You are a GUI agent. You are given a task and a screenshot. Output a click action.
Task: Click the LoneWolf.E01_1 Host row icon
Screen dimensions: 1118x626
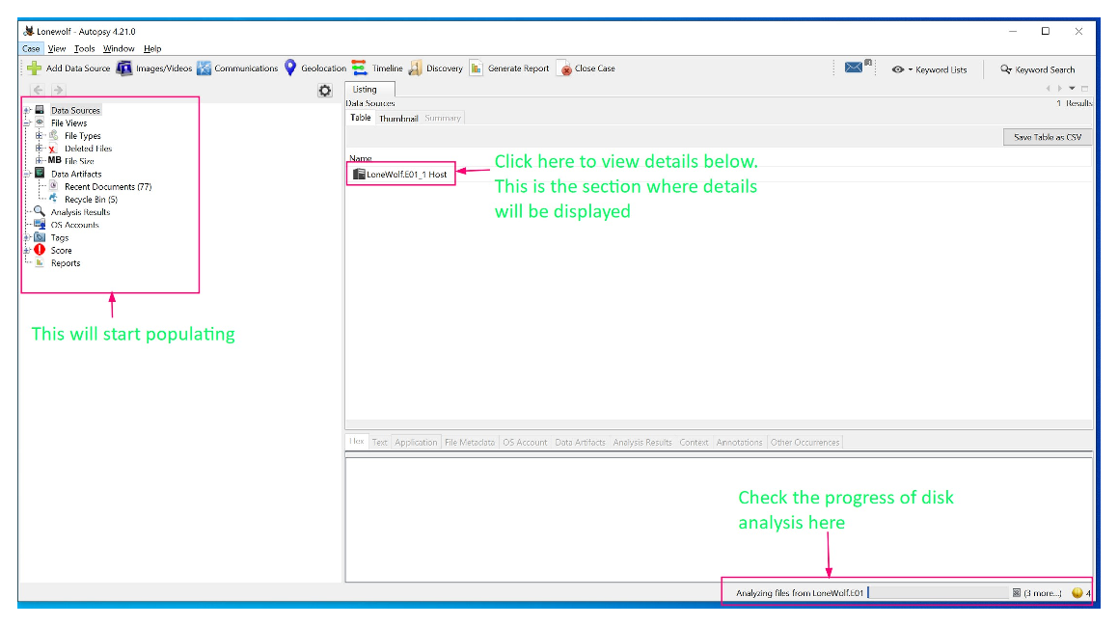point(360,174)
